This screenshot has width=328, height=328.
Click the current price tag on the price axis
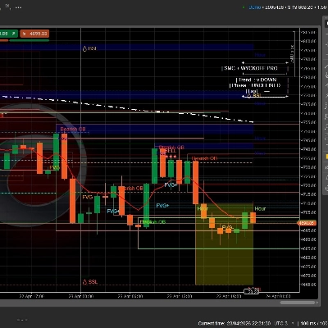(307, 223)
